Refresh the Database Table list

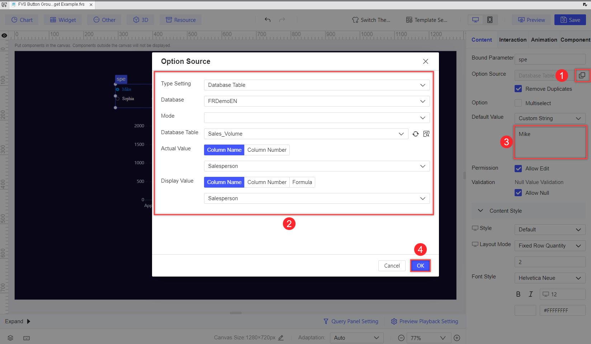[x=416, y=134]
